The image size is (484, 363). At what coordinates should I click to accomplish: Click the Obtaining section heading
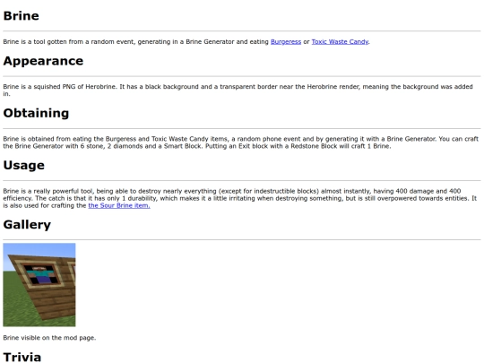pyautogui.click(x=36, y=113)
